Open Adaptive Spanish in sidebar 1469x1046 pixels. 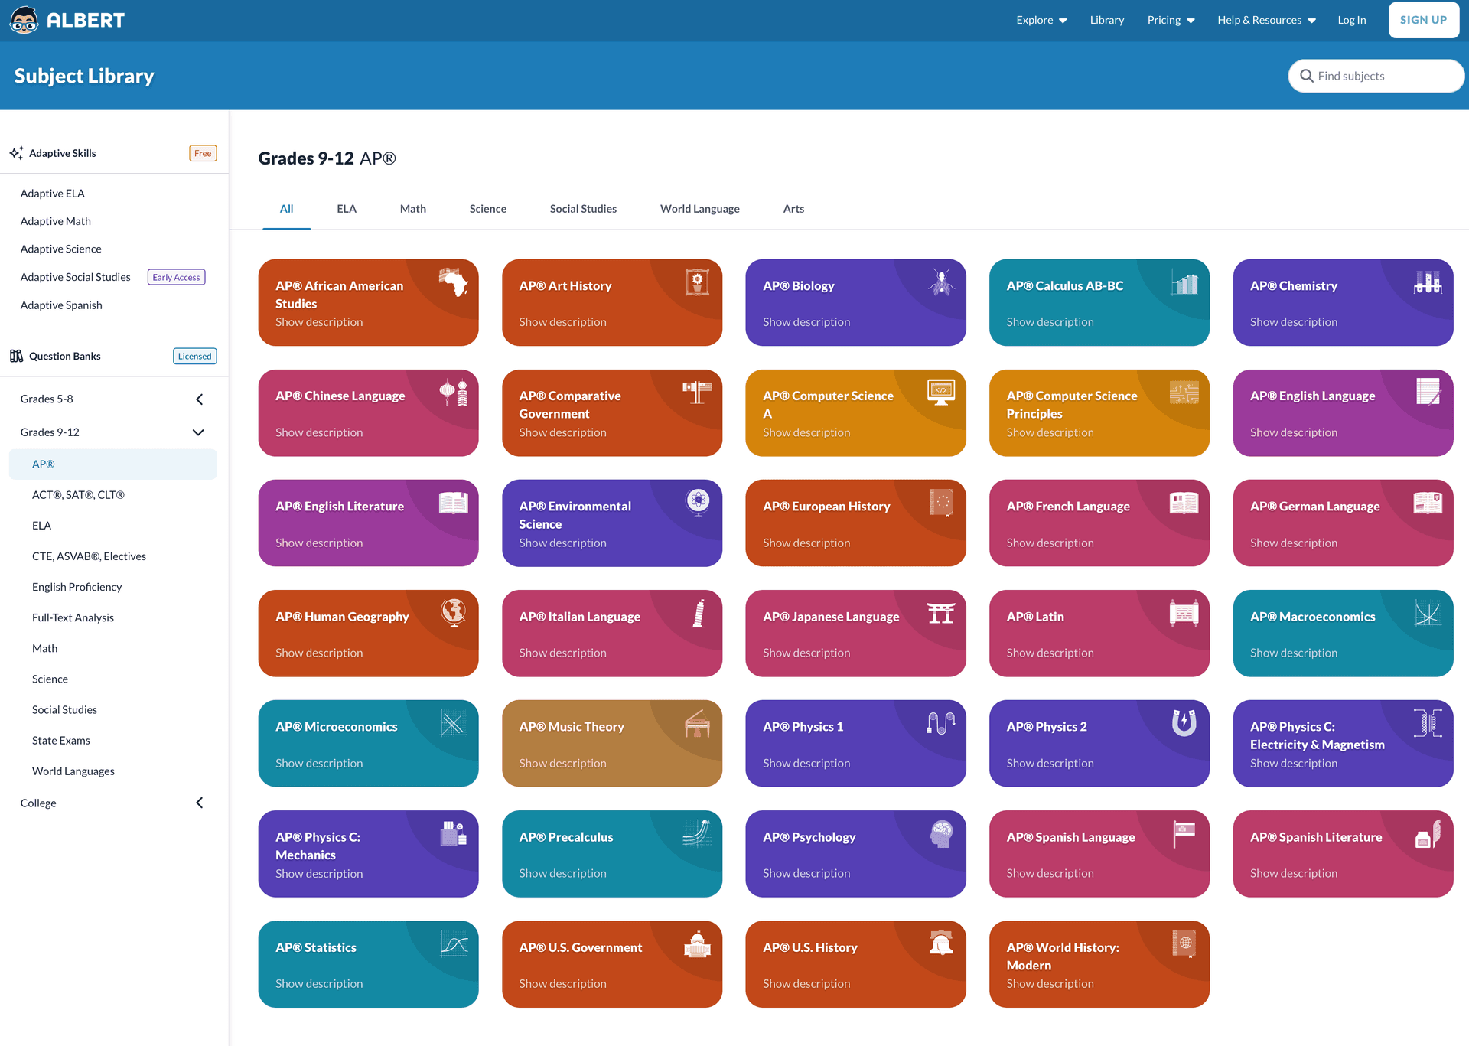click(x=61, y=305)
